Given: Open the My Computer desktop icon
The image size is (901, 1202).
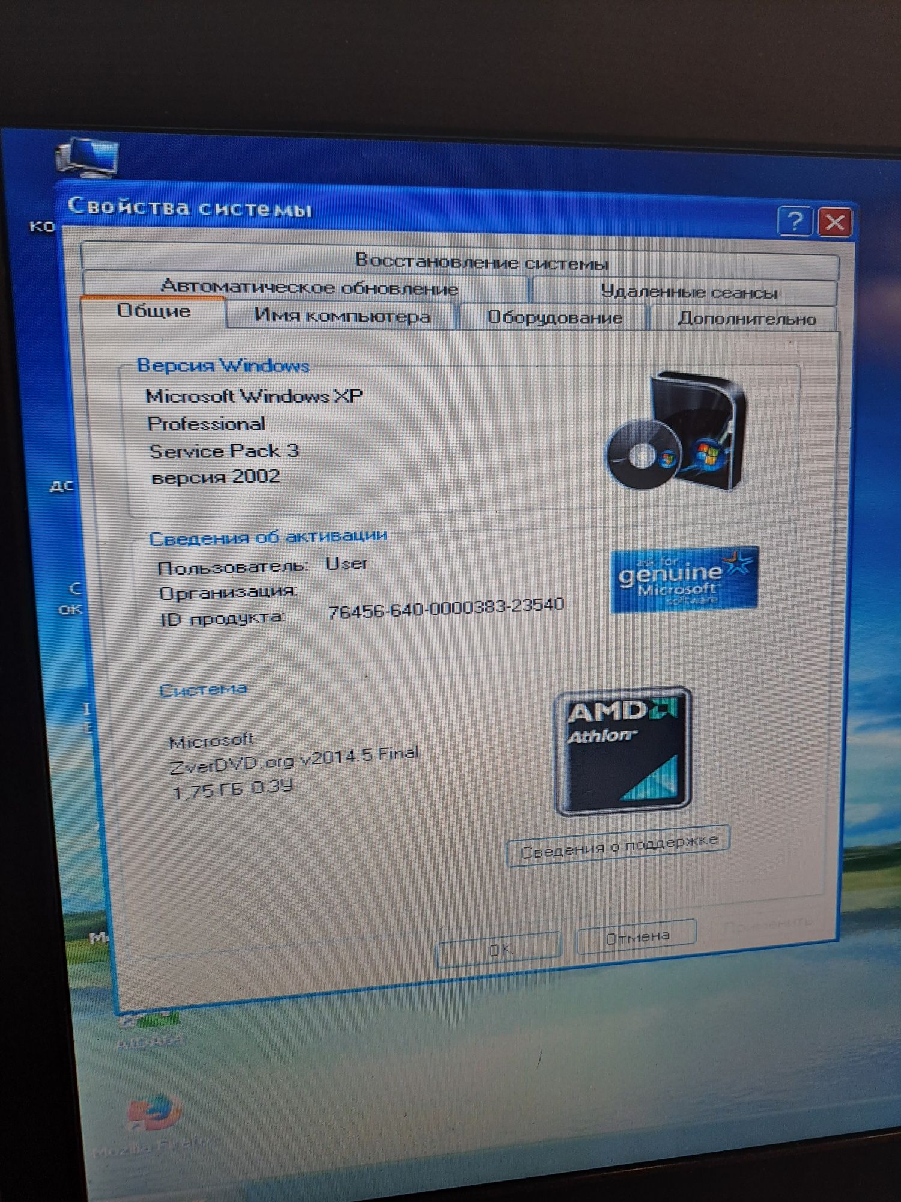Looking at the screenshot, I should coord(88,159).
